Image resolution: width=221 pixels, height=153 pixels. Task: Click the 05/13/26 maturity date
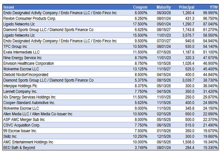[x=164, y=86]
